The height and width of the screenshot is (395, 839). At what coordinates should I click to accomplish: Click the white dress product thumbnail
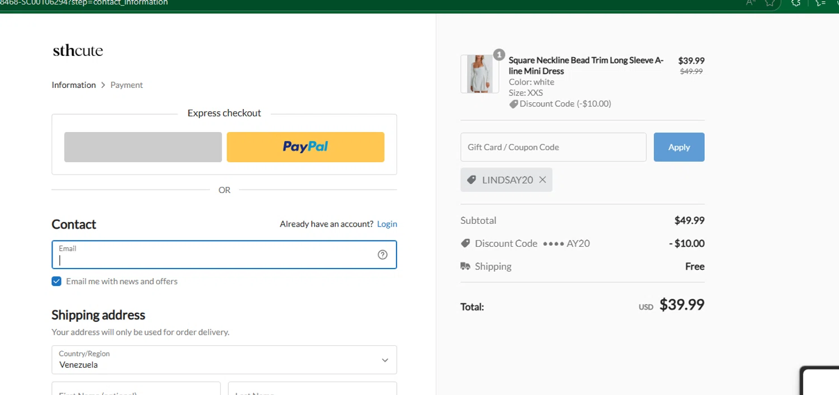point(480,74)
